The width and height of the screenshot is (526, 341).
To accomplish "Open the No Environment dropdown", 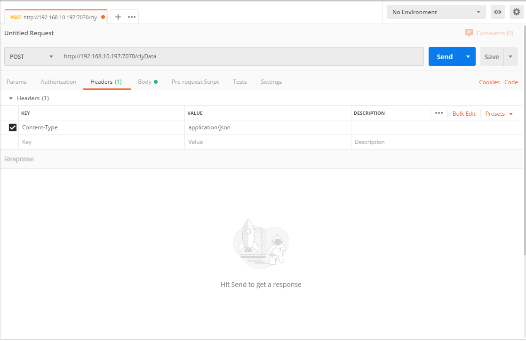I will (x=435, y=11).
